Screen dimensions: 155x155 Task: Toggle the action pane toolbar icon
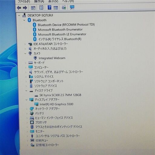pyautogui.click(x=56, y=8)
